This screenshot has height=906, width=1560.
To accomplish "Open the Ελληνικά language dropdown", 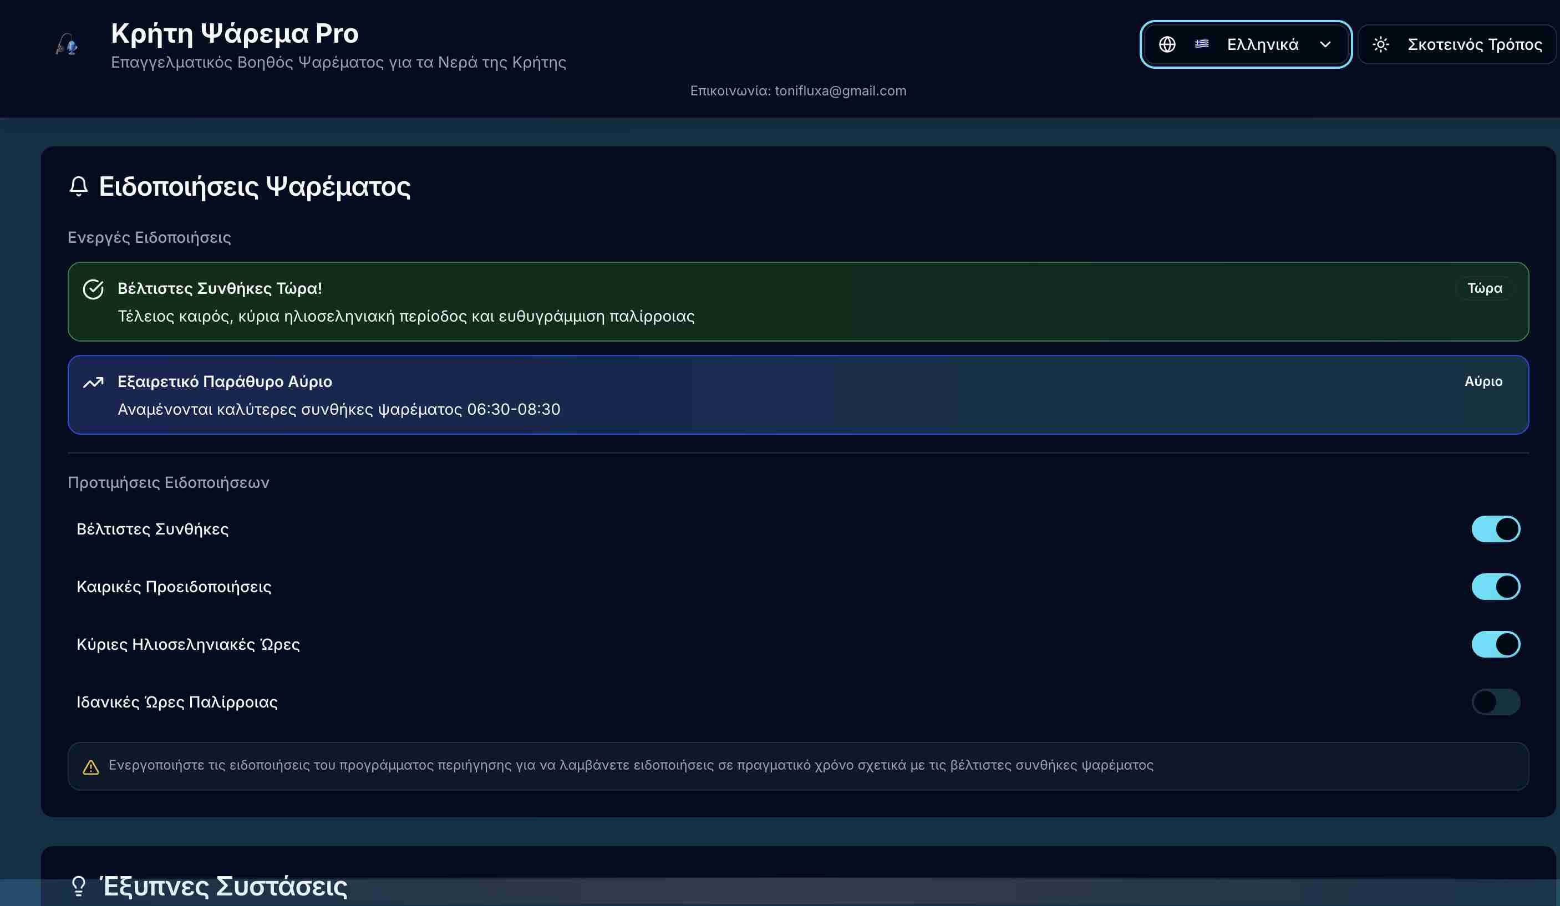I will 1262,44.
